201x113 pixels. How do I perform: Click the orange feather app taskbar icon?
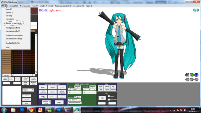(40, 110)
